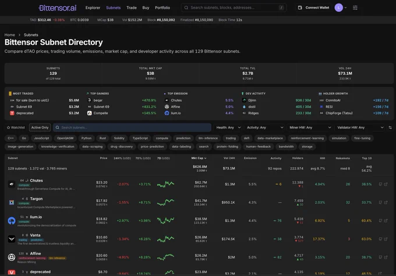This screenshot has height=276, width=396.
Task: Click the Connect Wallet button
Action: pyautogui.click(x=313, y=8)
